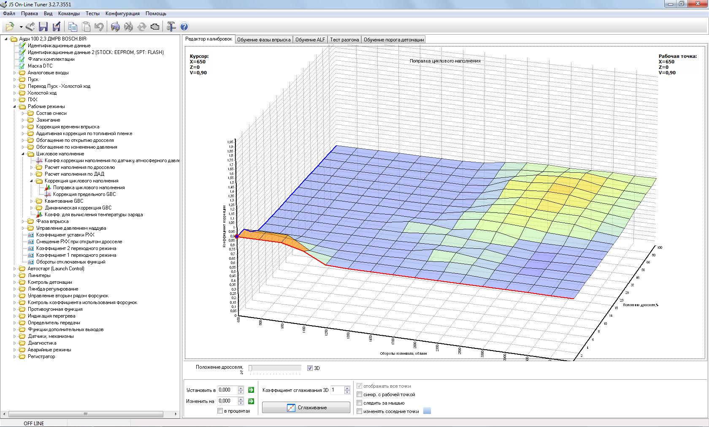Collapse Коррекция циклового наполнения node
The image size is (709, 427).
[x=31, y=181]
